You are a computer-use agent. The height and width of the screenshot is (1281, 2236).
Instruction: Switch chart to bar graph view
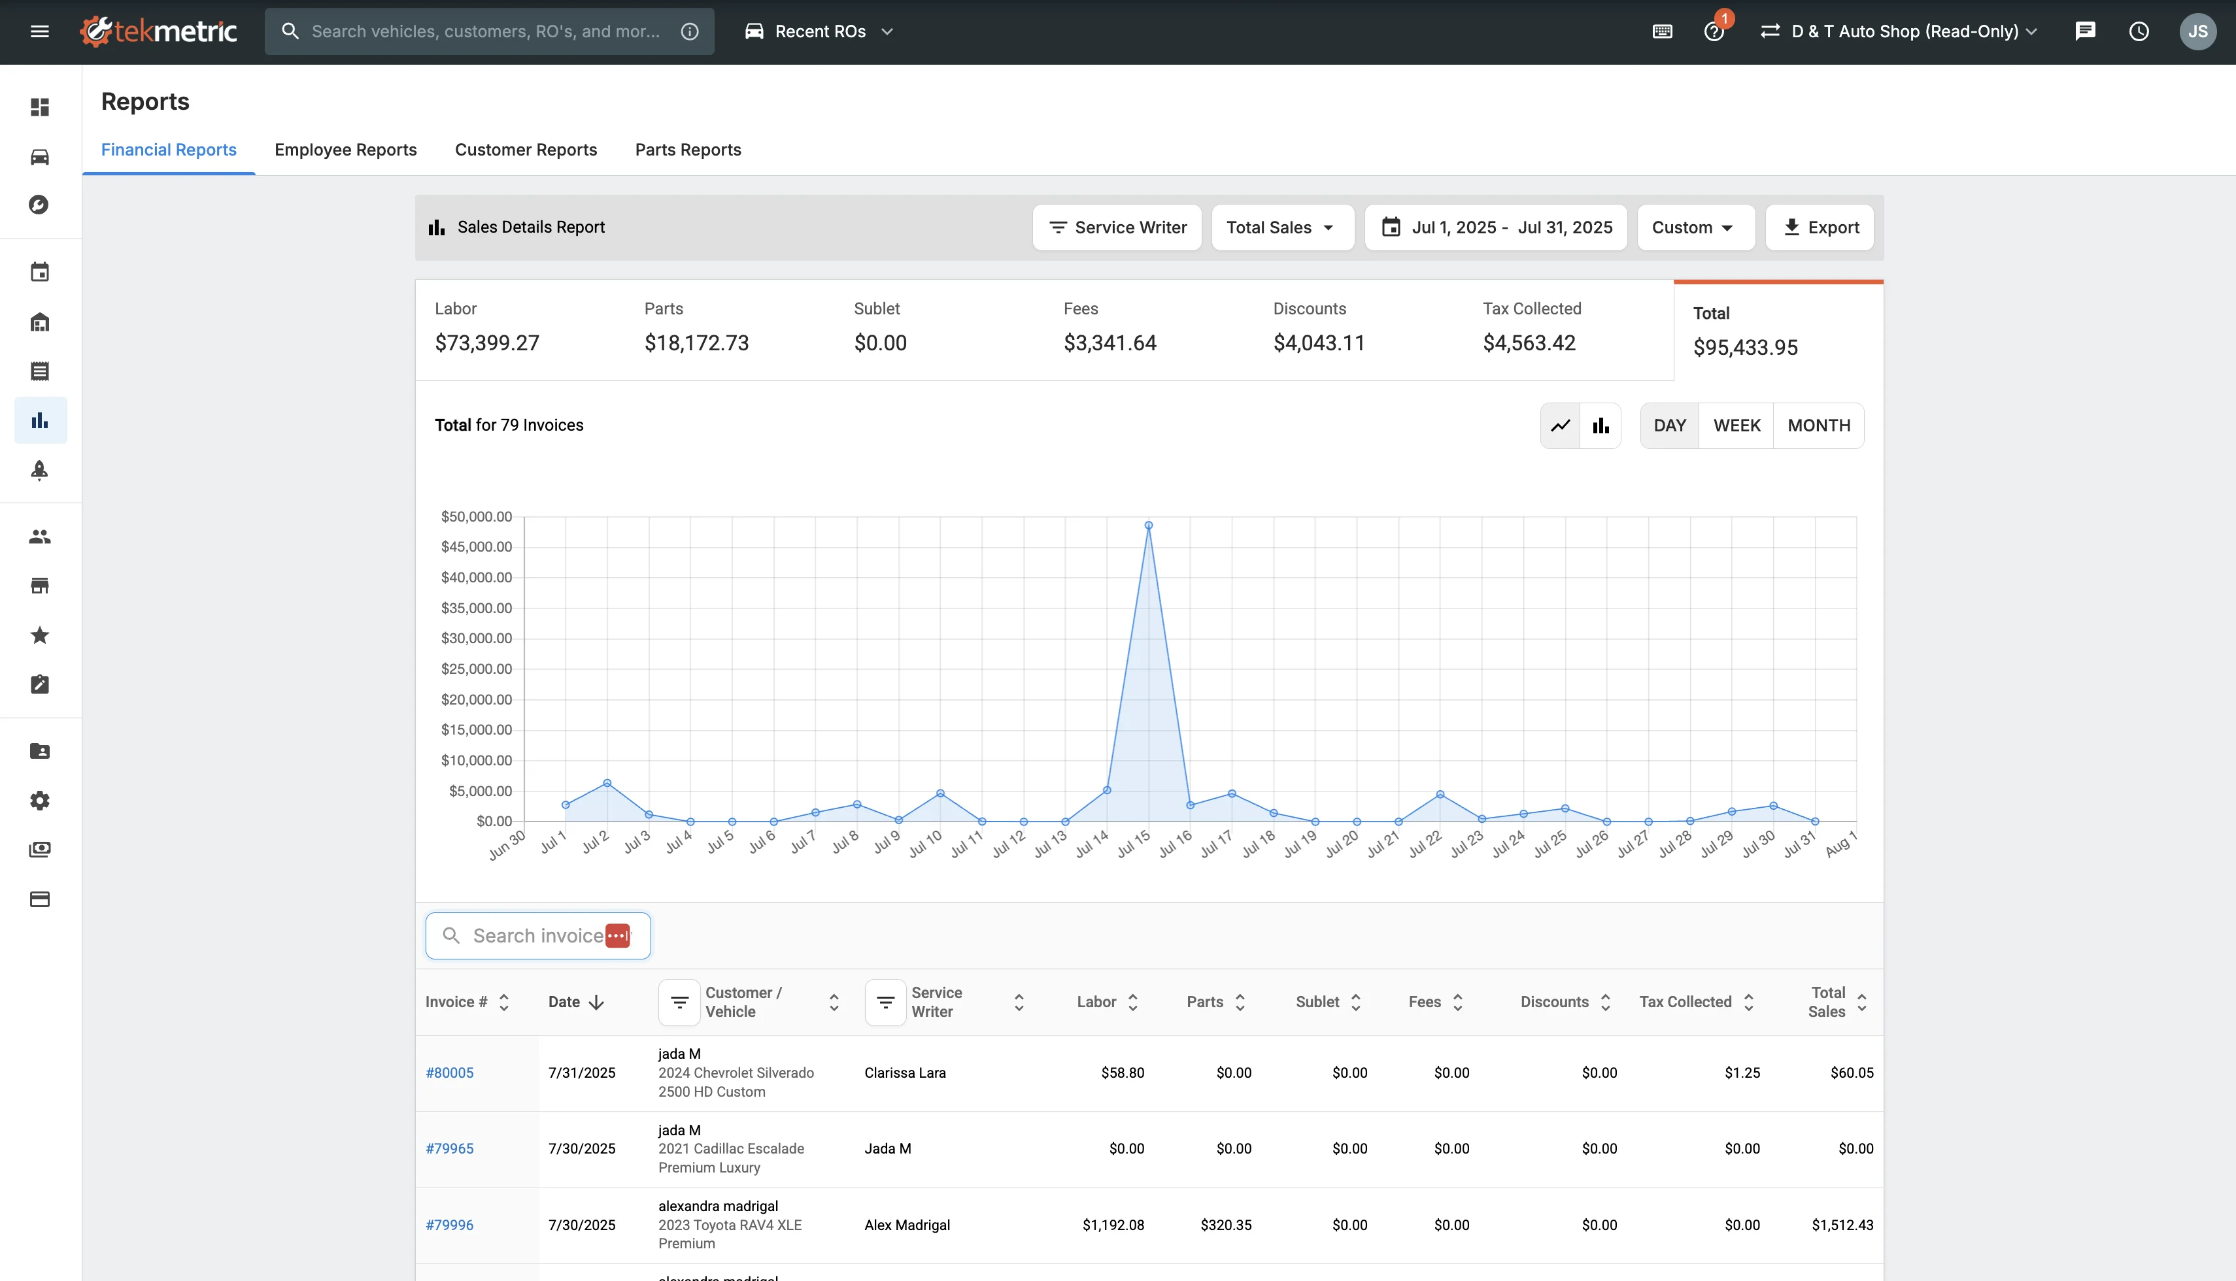coord(1601,426)
